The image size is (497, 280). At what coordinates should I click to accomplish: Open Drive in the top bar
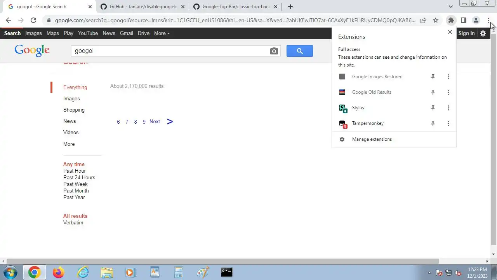pyautogui.click(x=143, y=33)
